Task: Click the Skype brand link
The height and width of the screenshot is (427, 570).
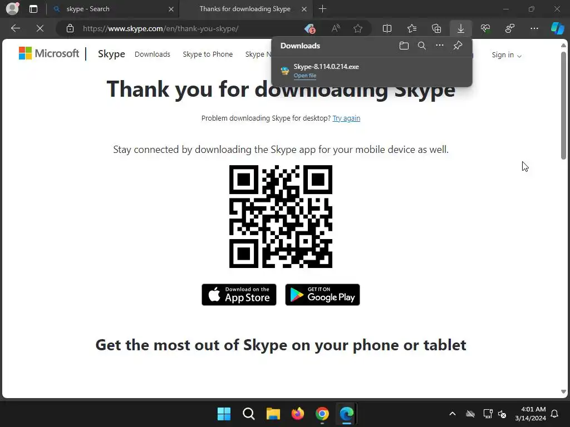Action: pyautogui.click(x=111, y=54)
